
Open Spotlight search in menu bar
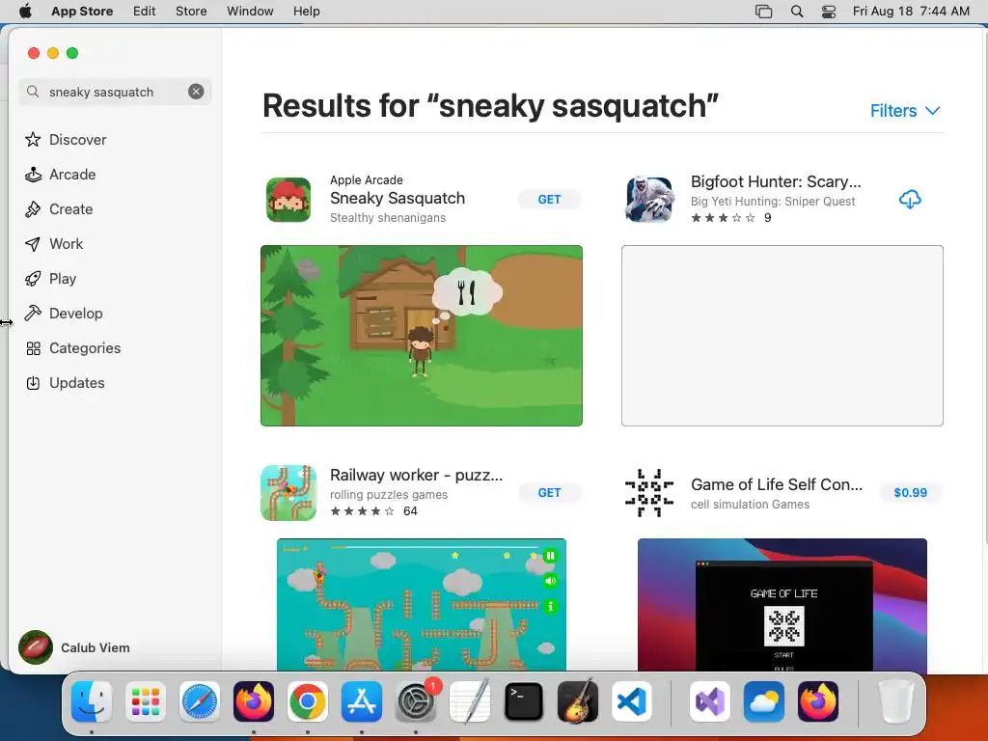pos(796,12)
